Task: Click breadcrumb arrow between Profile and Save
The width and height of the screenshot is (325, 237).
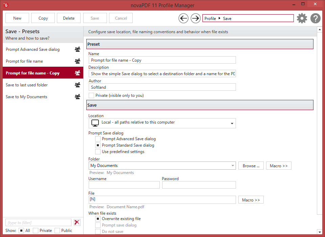Action: (x=219, y=18)
